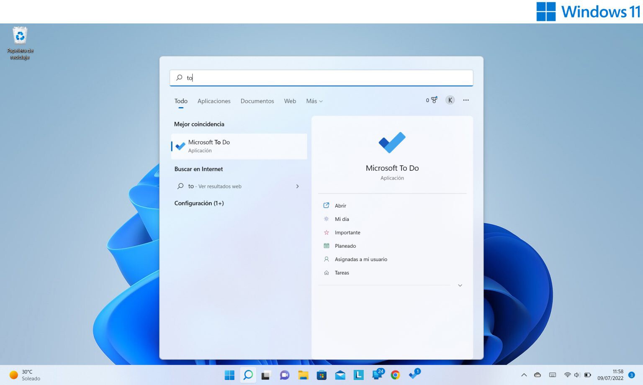Open Microsoft Store from the taskbar
Viewport: 643px width, 385px height.
coord(321,375)
